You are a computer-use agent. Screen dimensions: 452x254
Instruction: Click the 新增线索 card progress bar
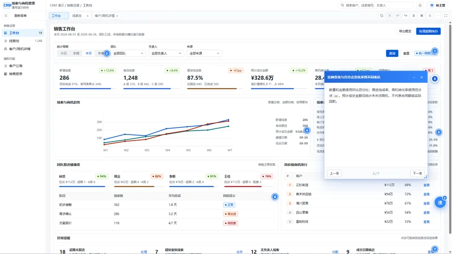(x=87, y=89)
